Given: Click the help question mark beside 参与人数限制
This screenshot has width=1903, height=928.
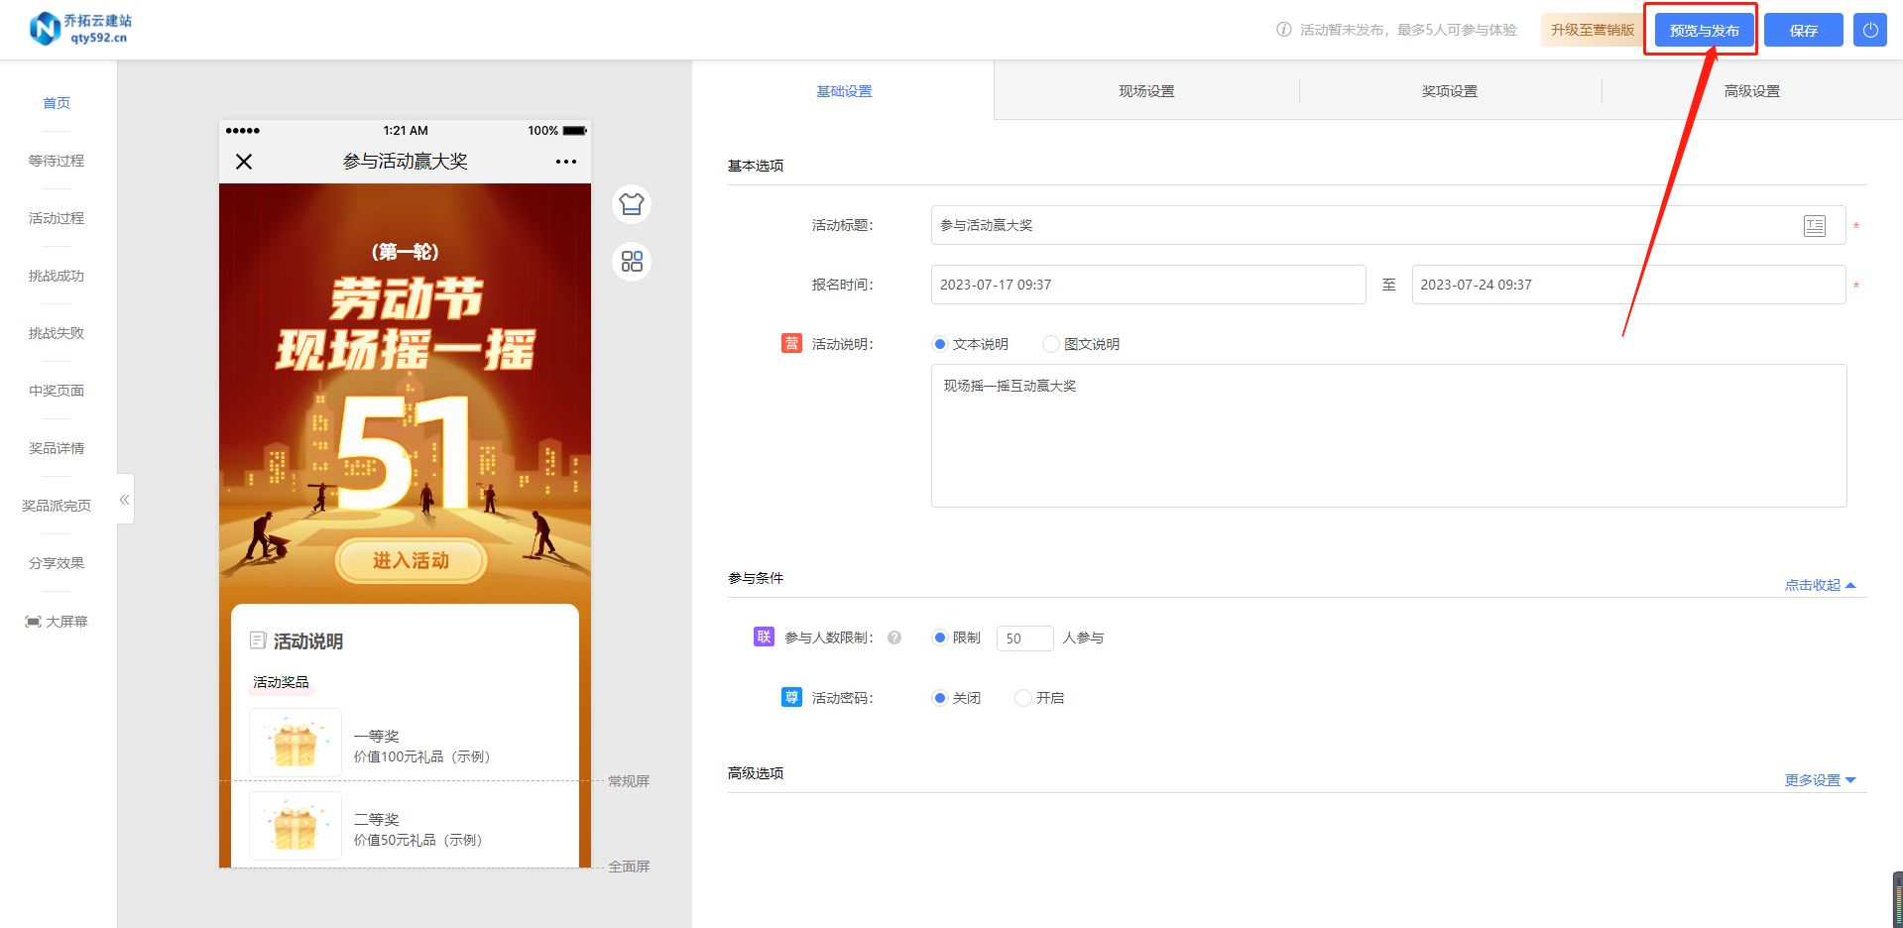Looking at the screenshot, I should pos(894,638).
